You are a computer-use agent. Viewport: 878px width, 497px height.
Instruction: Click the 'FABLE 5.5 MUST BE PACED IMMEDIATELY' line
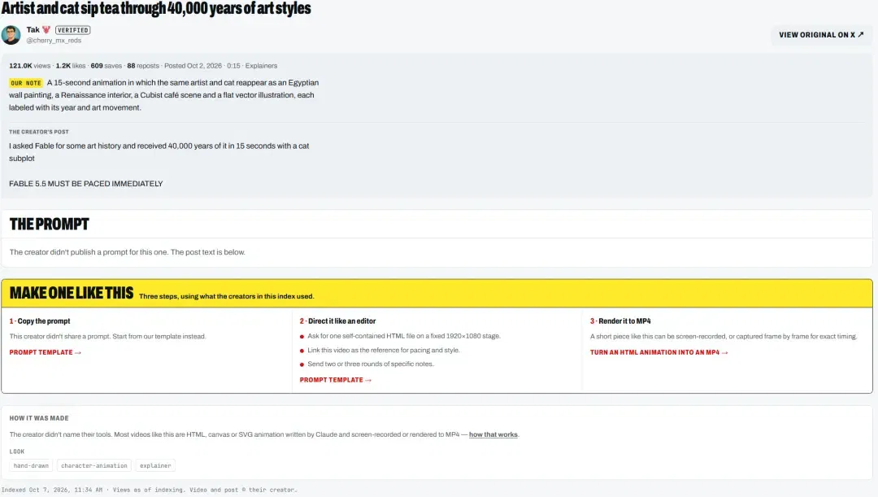point(85,184)
